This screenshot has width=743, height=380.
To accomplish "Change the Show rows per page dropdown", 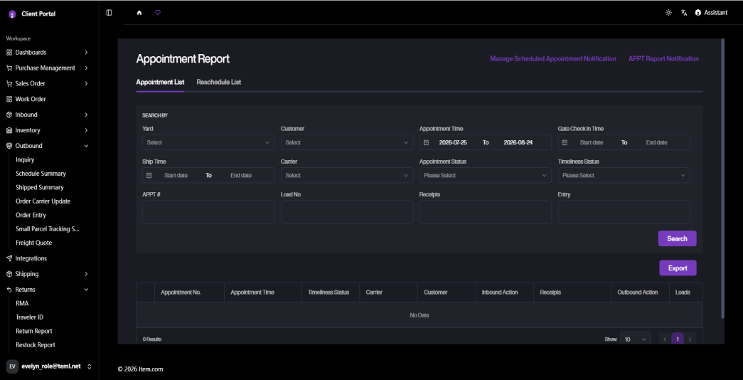I will click(x=636, y=339).
